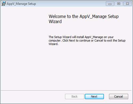
Task: Click the Next button to continue setup
Action: (94, 96)
